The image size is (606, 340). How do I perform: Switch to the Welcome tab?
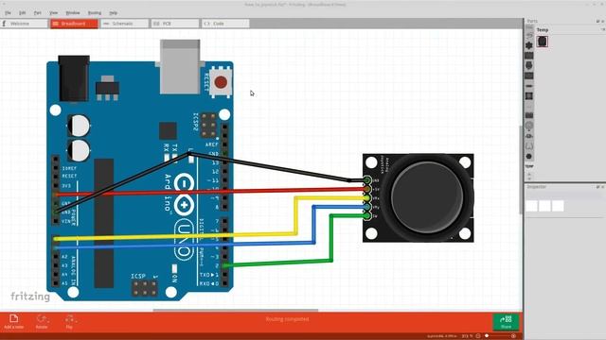24,24
